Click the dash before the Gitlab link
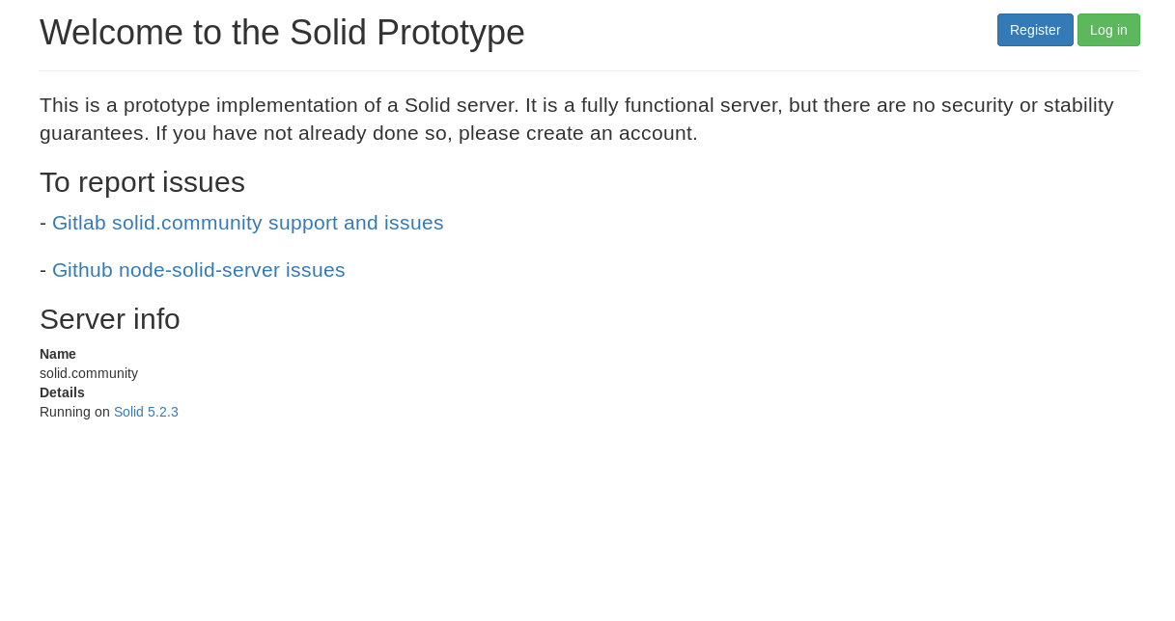Image resolution: width=1175 pixels, height=621 pixels. pyautogui.click(x=42, y=223)
